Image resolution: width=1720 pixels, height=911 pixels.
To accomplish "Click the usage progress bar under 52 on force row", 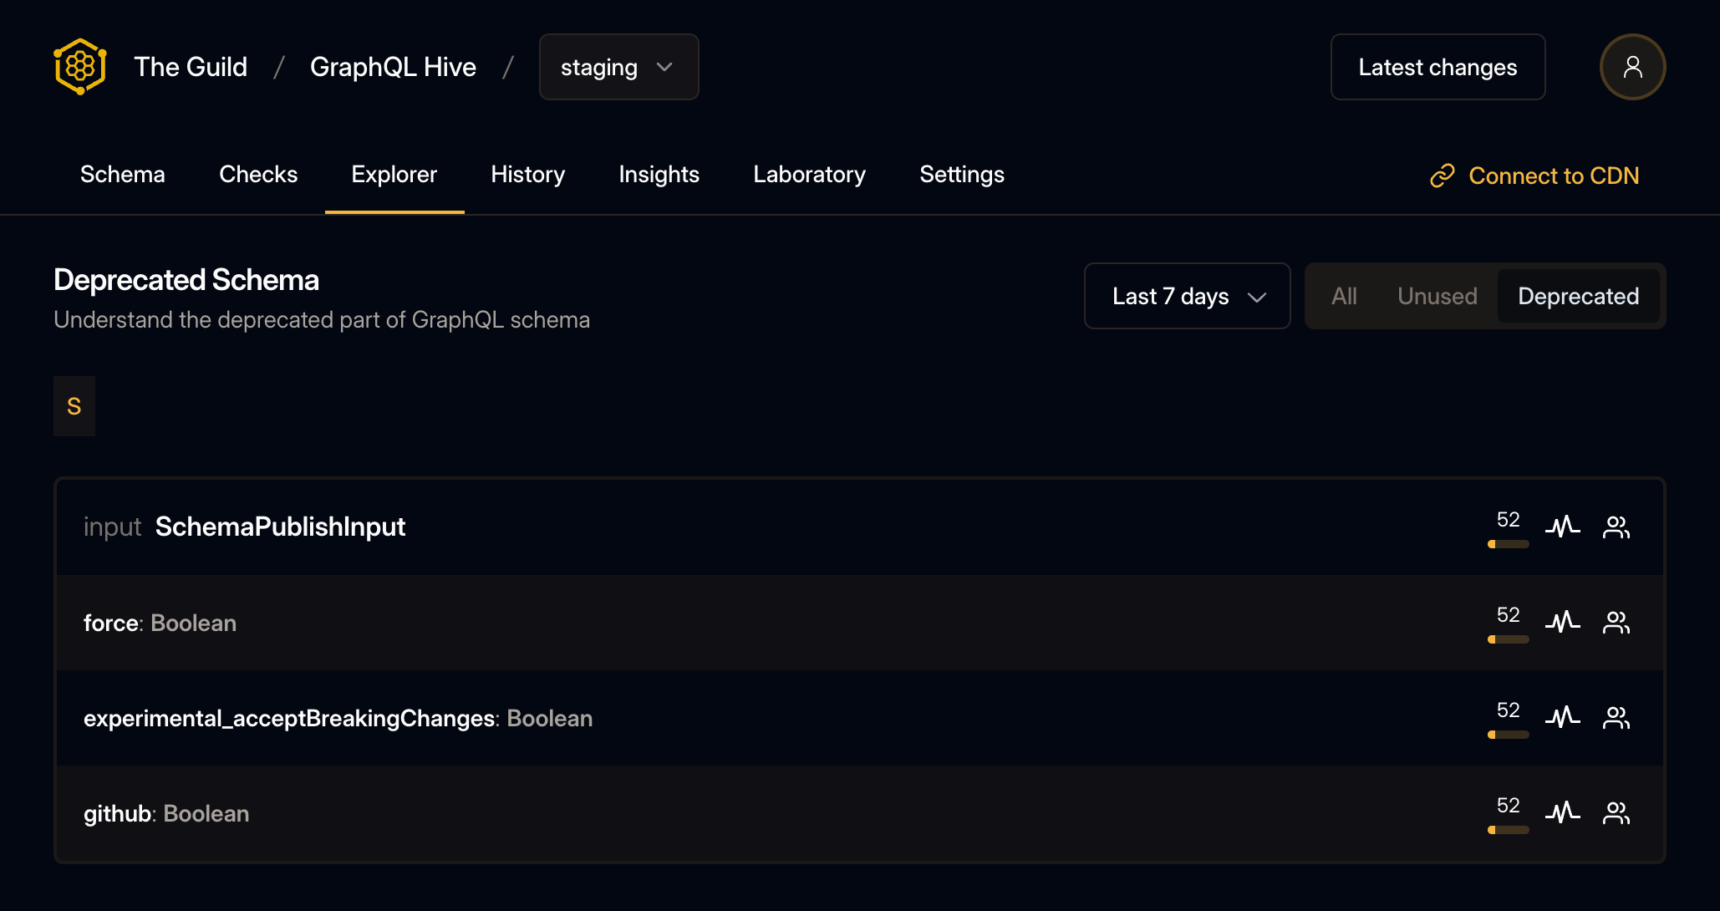I will coord(1508,639).
